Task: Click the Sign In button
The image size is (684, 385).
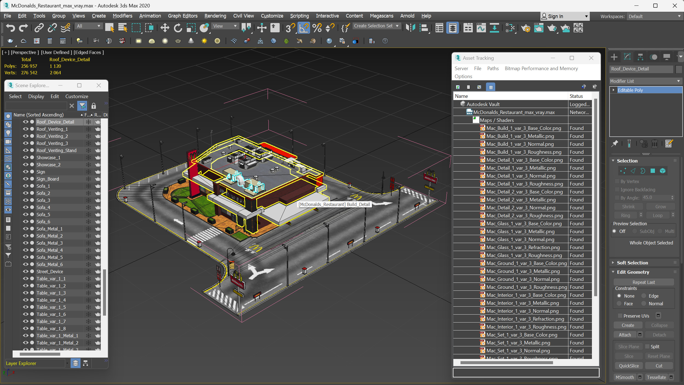Action: click(x=564, y=16)
